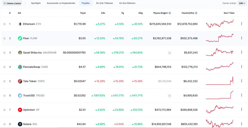The image size is (248, 128).
Task: Open the 24h time range dropdown
Action: tap(242, 3)
